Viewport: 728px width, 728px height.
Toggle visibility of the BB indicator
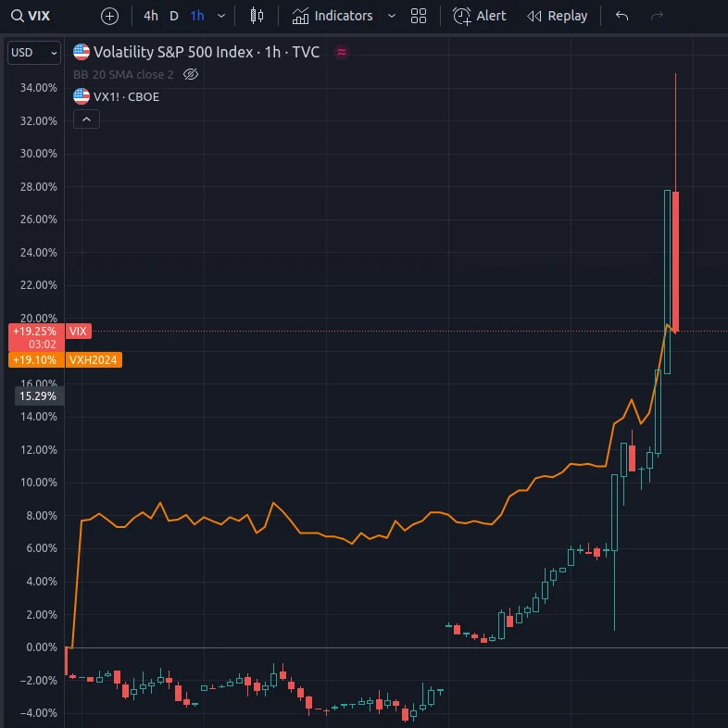(191, 74)
